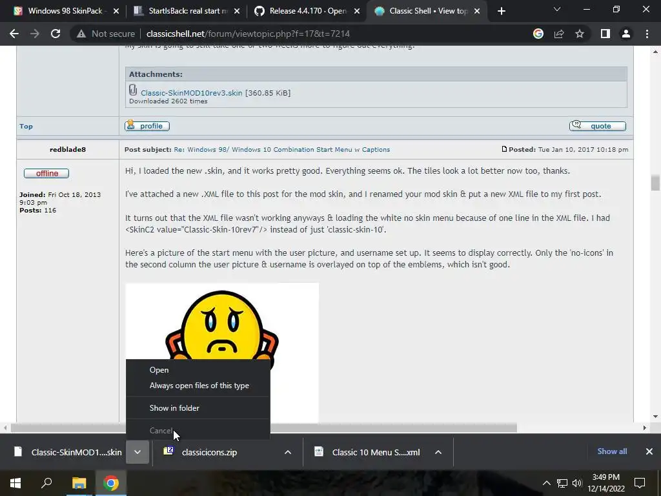The image size is (661, 496).
Task: Choose Show in folder
Action: click(x=198, y=408)
